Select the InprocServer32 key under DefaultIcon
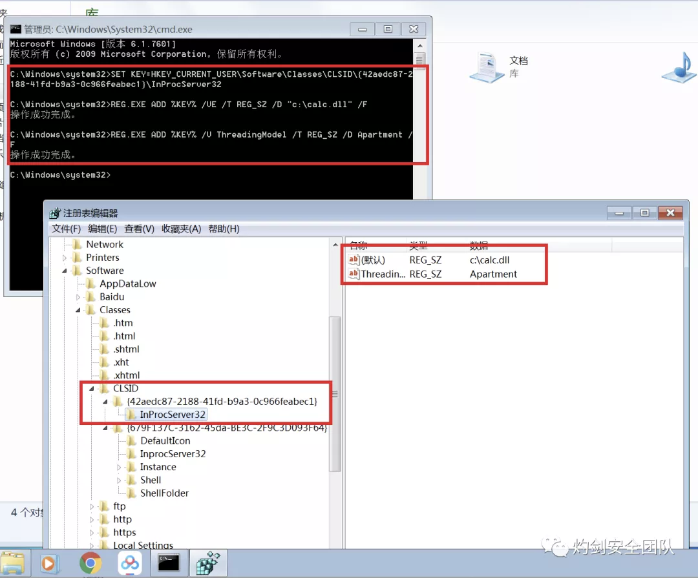 pos(173,454)
